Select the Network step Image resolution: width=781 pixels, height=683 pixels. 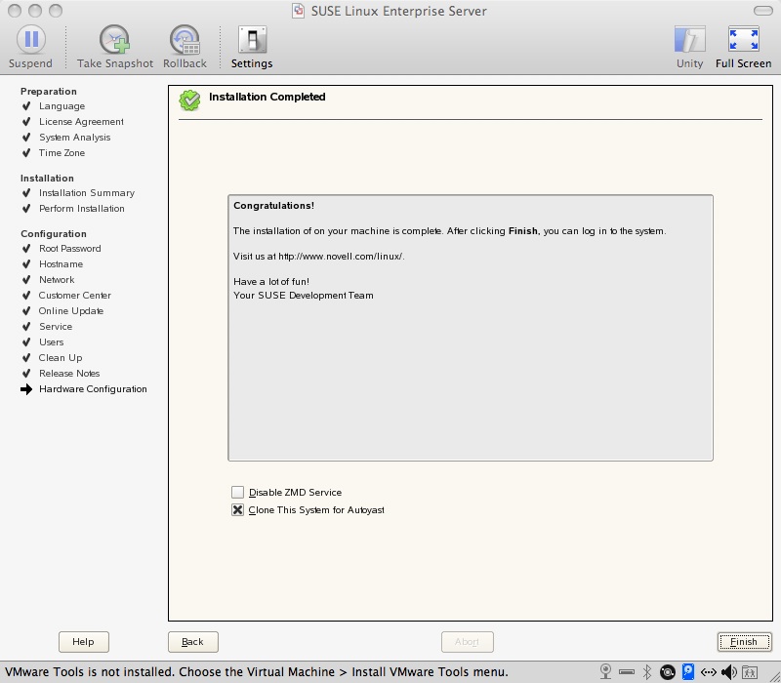(57, 280)
